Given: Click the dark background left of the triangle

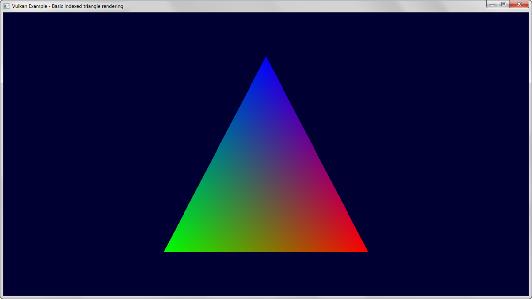Looking at the screenshot, I should 83,154.
